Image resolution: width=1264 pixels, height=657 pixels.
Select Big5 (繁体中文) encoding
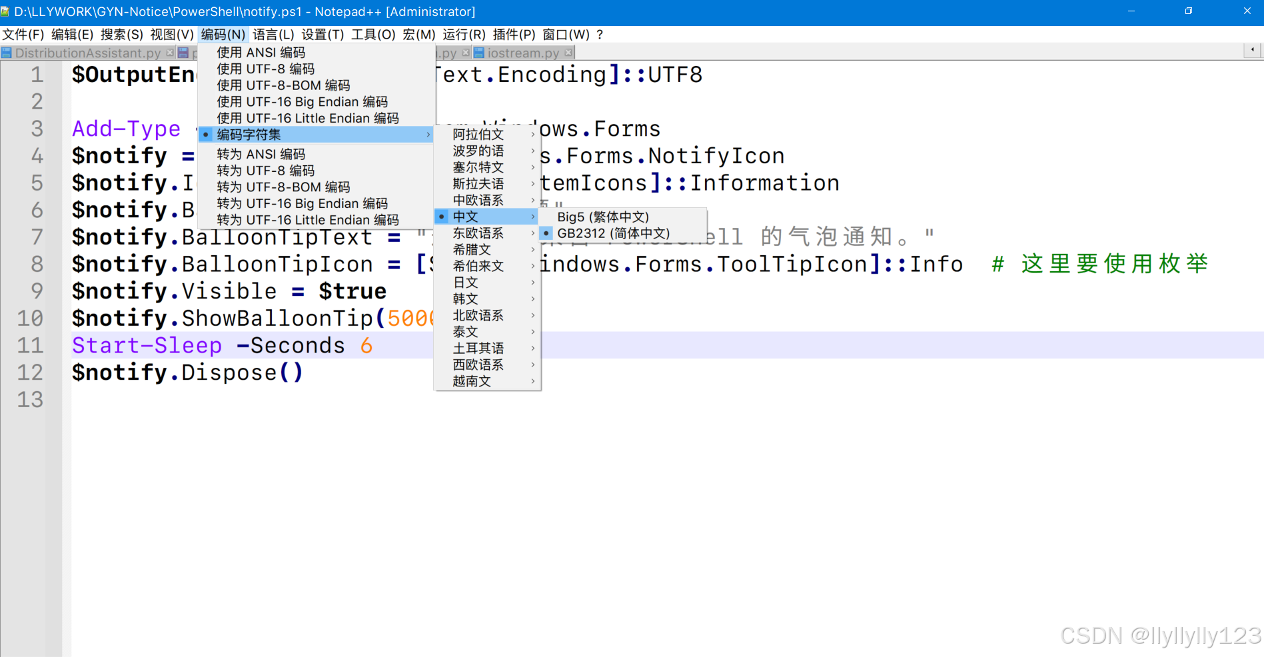pyautogui.click(x=603, y=217)
